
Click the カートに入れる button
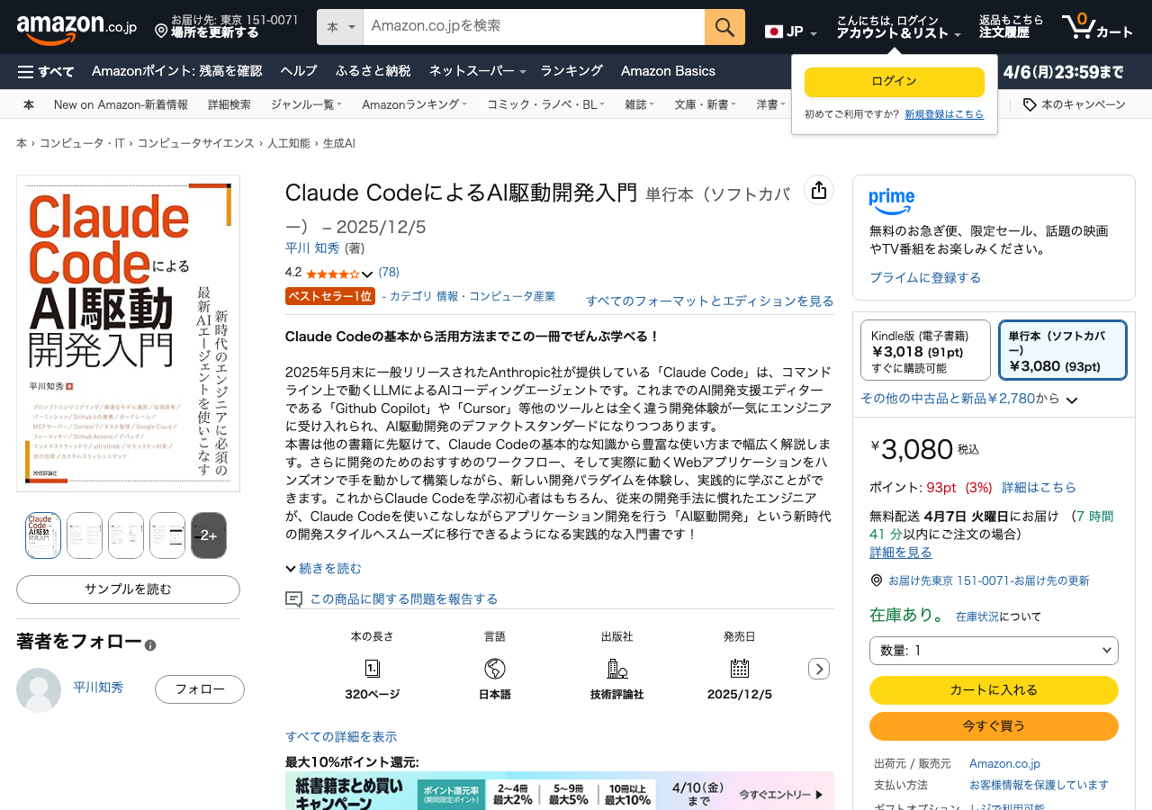[x=993, y=690]
